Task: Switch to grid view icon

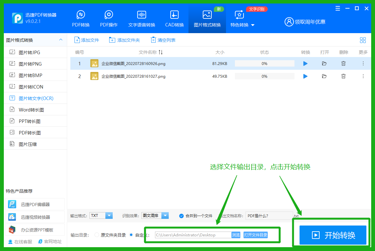Action: 363,40
